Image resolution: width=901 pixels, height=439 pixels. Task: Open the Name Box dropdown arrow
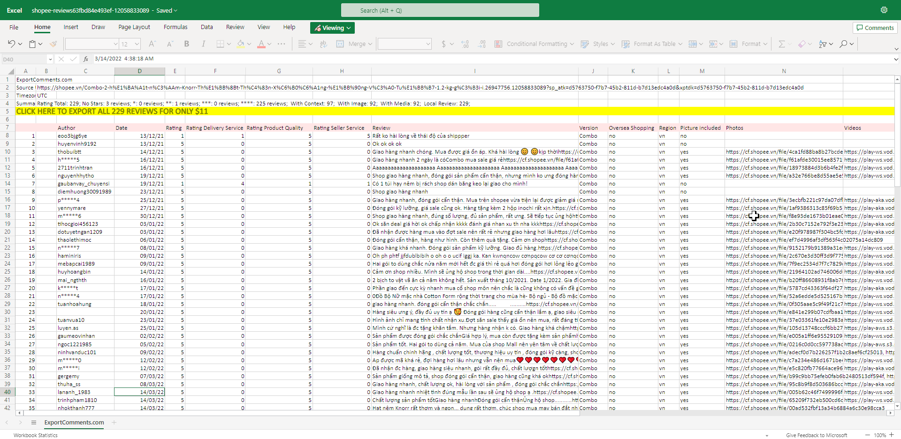tap(50, 59)
